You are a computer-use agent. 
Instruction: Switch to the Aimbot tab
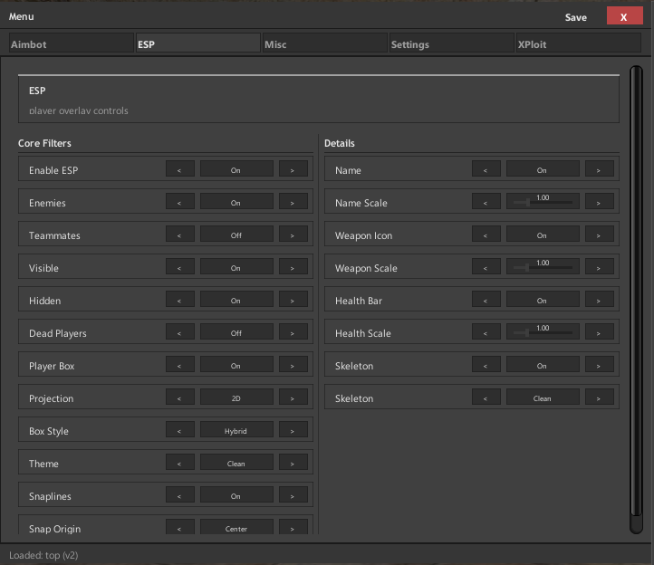tap(72, 43)
